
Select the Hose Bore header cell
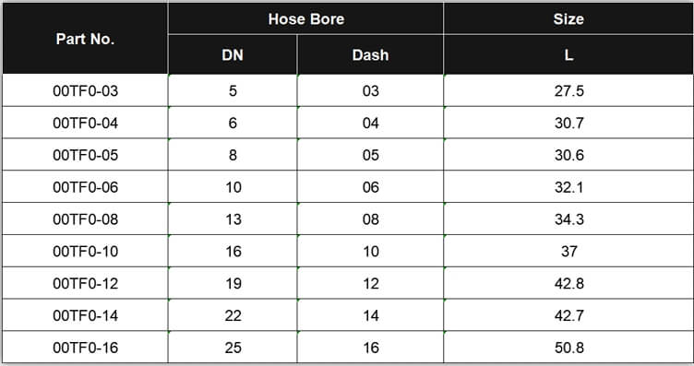(305, 19)
